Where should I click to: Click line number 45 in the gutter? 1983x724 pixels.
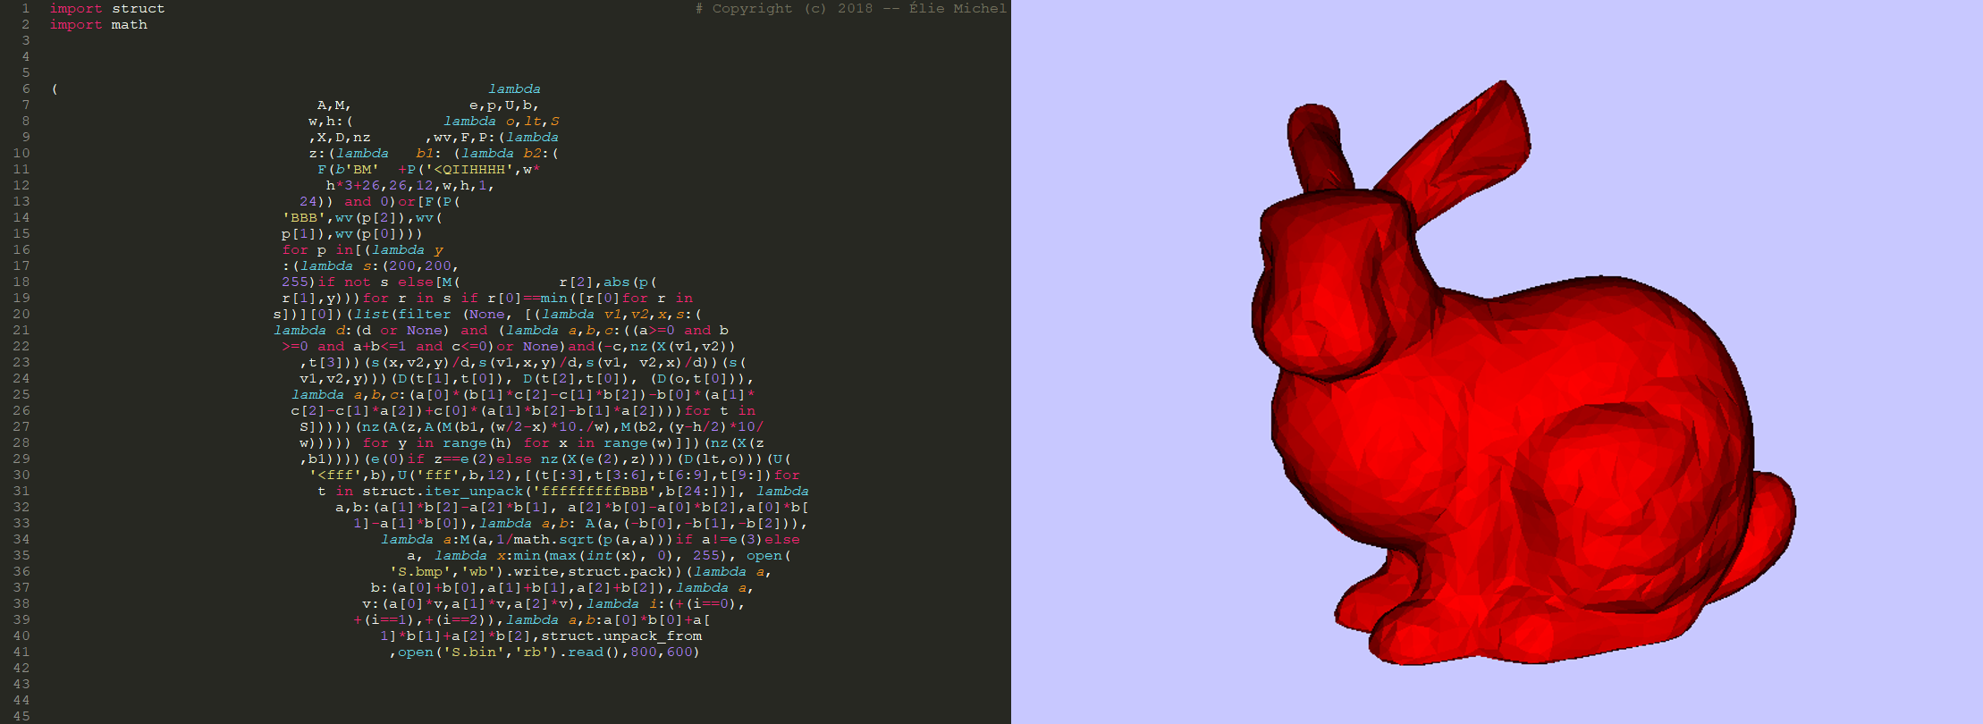click(21, 717)
